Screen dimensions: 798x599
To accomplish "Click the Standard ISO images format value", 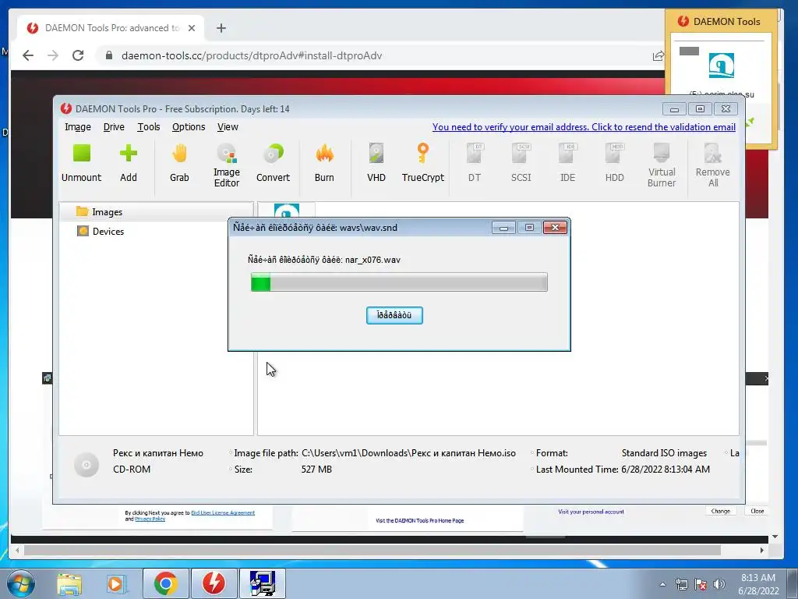I will pyautogui.click(x=664, y=453).
